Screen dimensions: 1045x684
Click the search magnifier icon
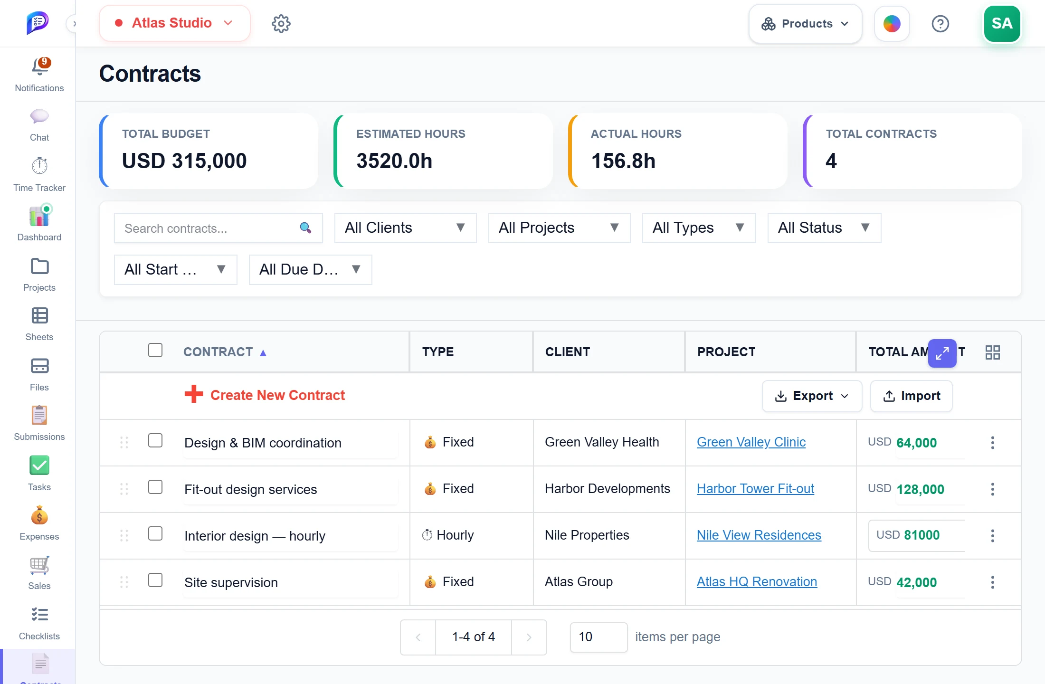tap(305, 228)
